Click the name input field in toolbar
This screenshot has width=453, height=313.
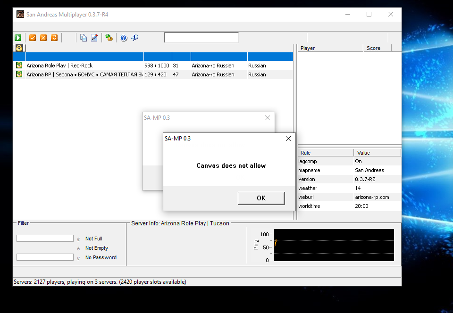201,38
